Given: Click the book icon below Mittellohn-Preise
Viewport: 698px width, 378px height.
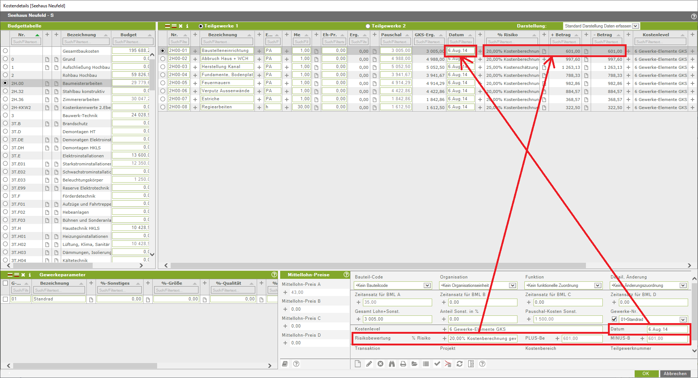Looking at the screenshot, I should [x=285, y=364].
